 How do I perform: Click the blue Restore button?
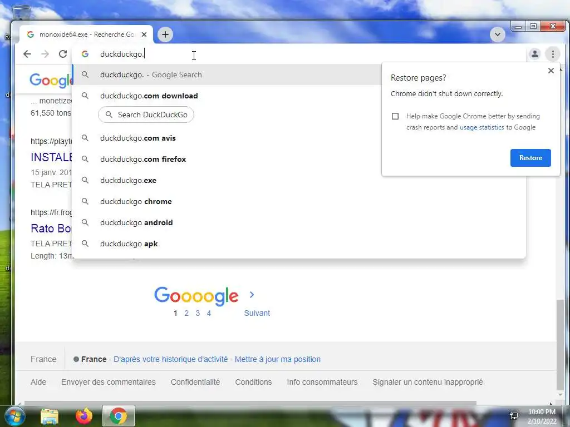pyautogui.click(x=530, y=158)
